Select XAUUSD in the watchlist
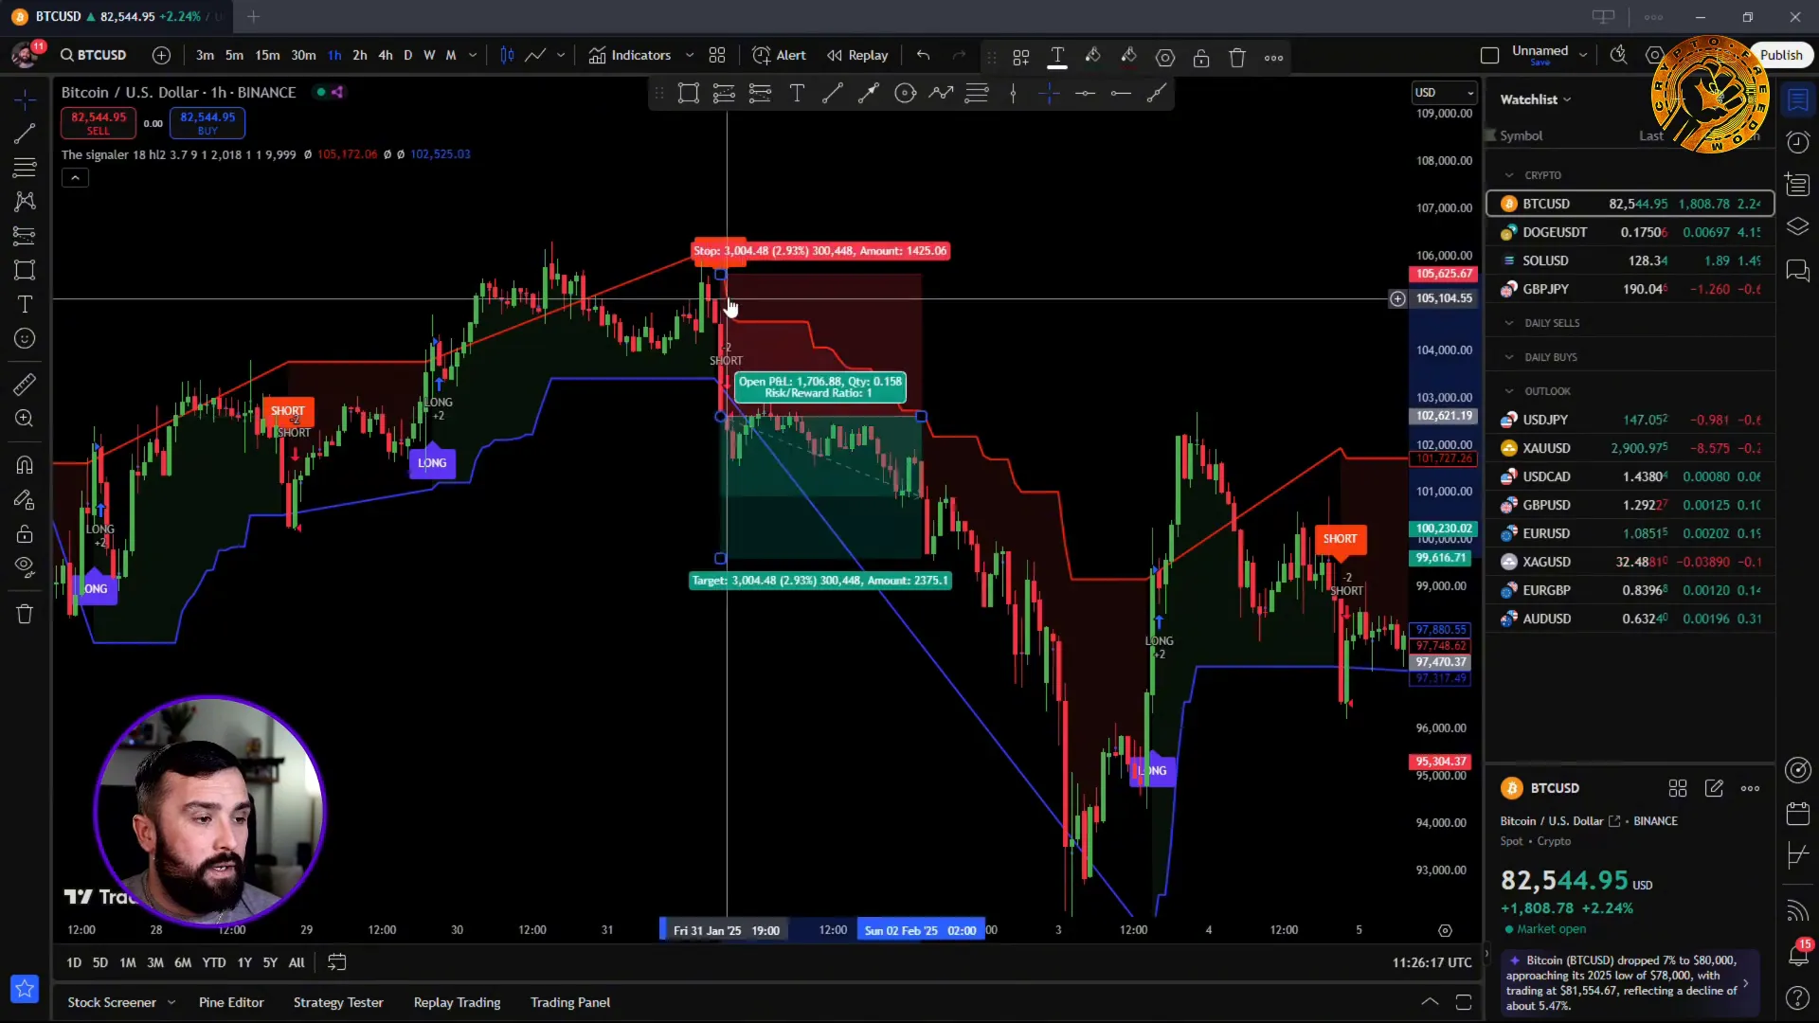Screen dimensions: 1819x1023 (1630, 448)
